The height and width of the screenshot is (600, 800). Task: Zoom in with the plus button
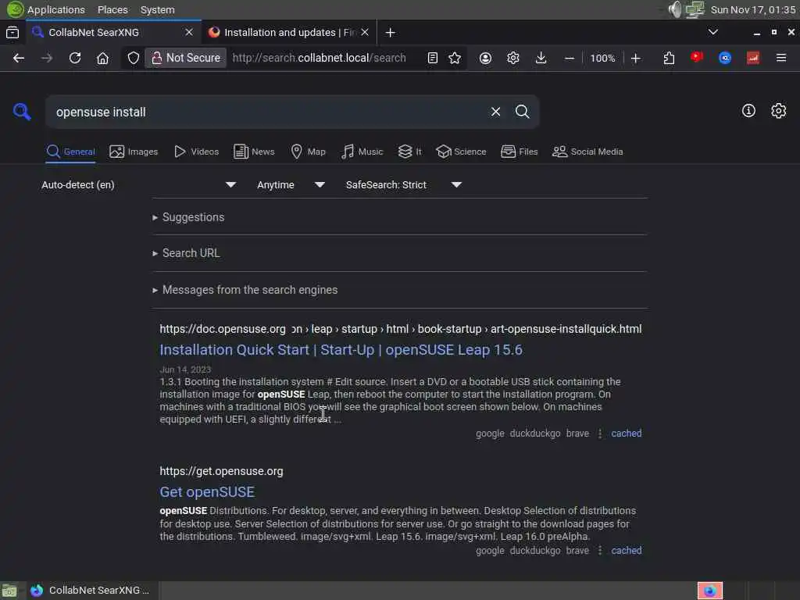[636, 58]
